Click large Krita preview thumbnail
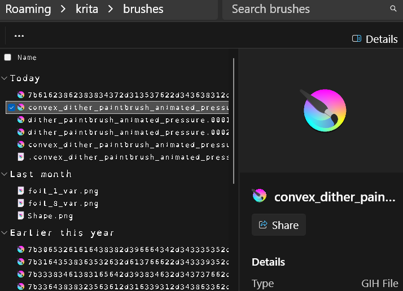 coord(323,110)
